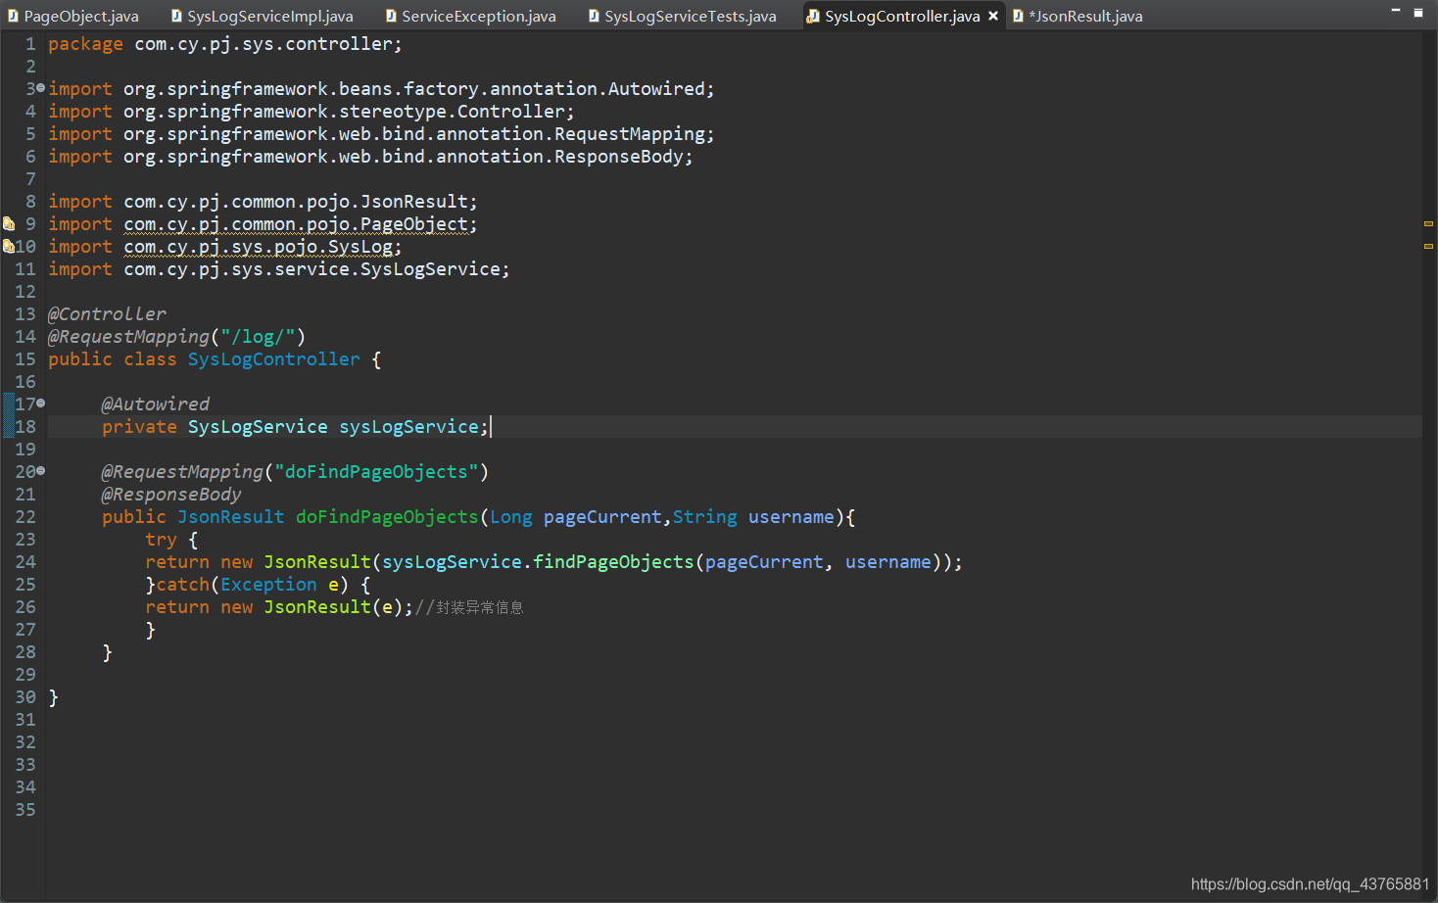Open the SysLogServiceImpl.java editor tab

(262, 16)
